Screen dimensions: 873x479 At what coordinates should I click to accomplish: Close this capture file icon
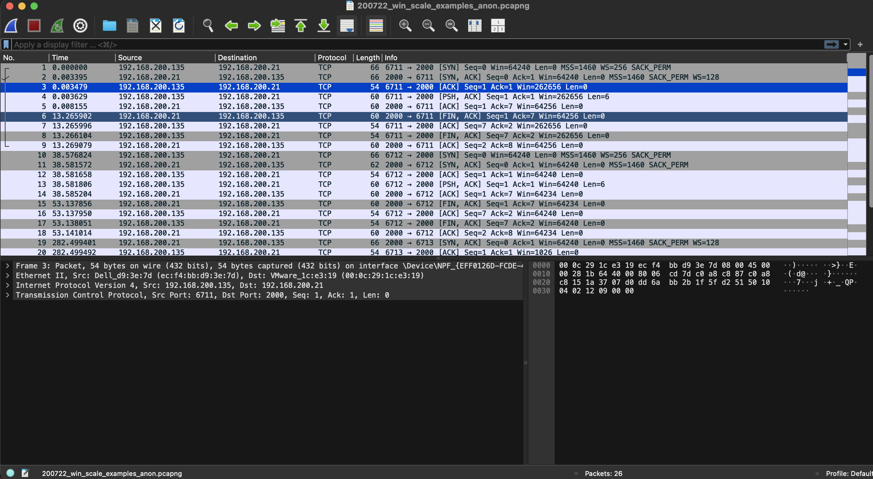pos(156,25)
